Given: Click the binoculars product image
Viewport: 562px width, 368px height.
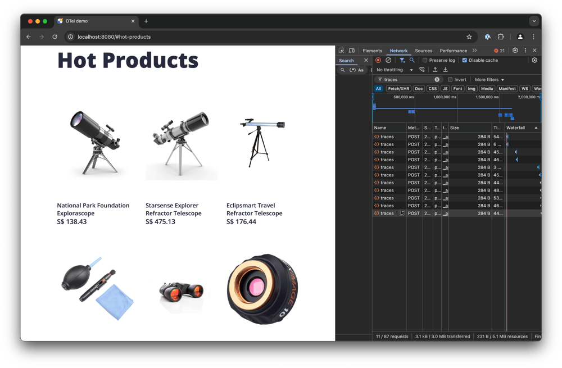Looking at the screenshot, I should click(182, 292).
